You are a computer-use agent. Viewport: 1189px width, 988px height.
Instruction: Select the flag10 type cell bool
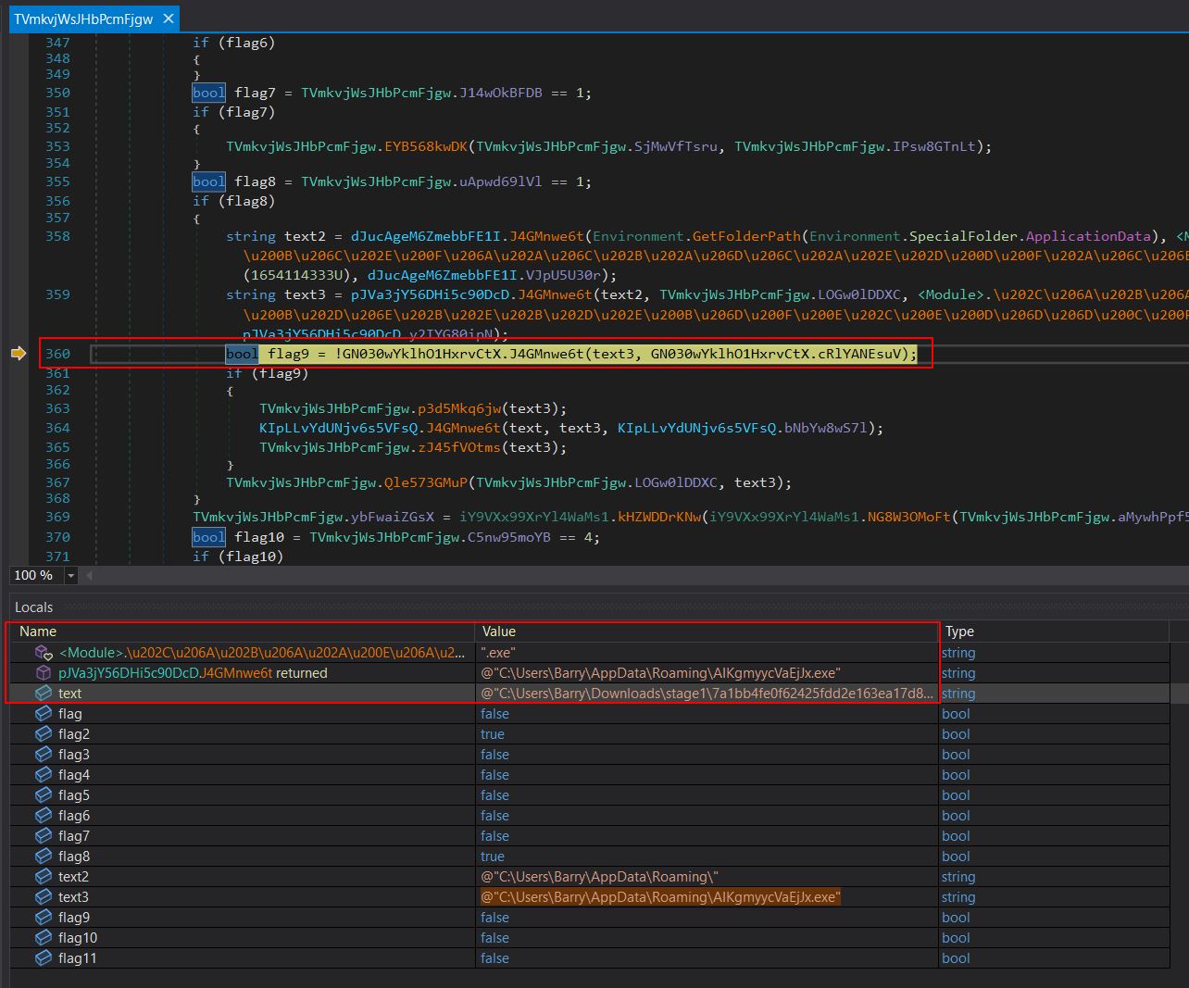[x=1054, y=938]
